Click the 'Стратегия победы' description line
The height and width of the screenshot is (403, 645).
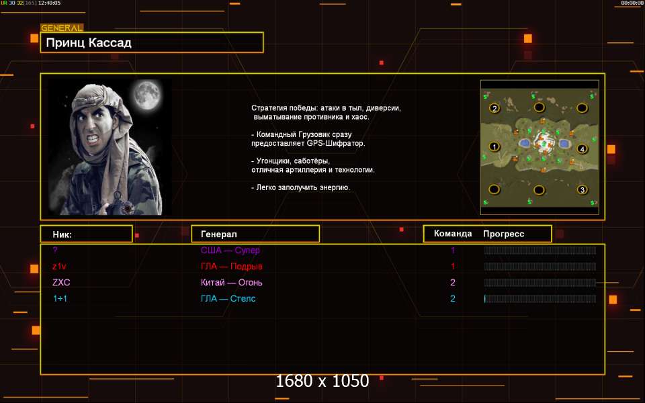pos(327,108)
